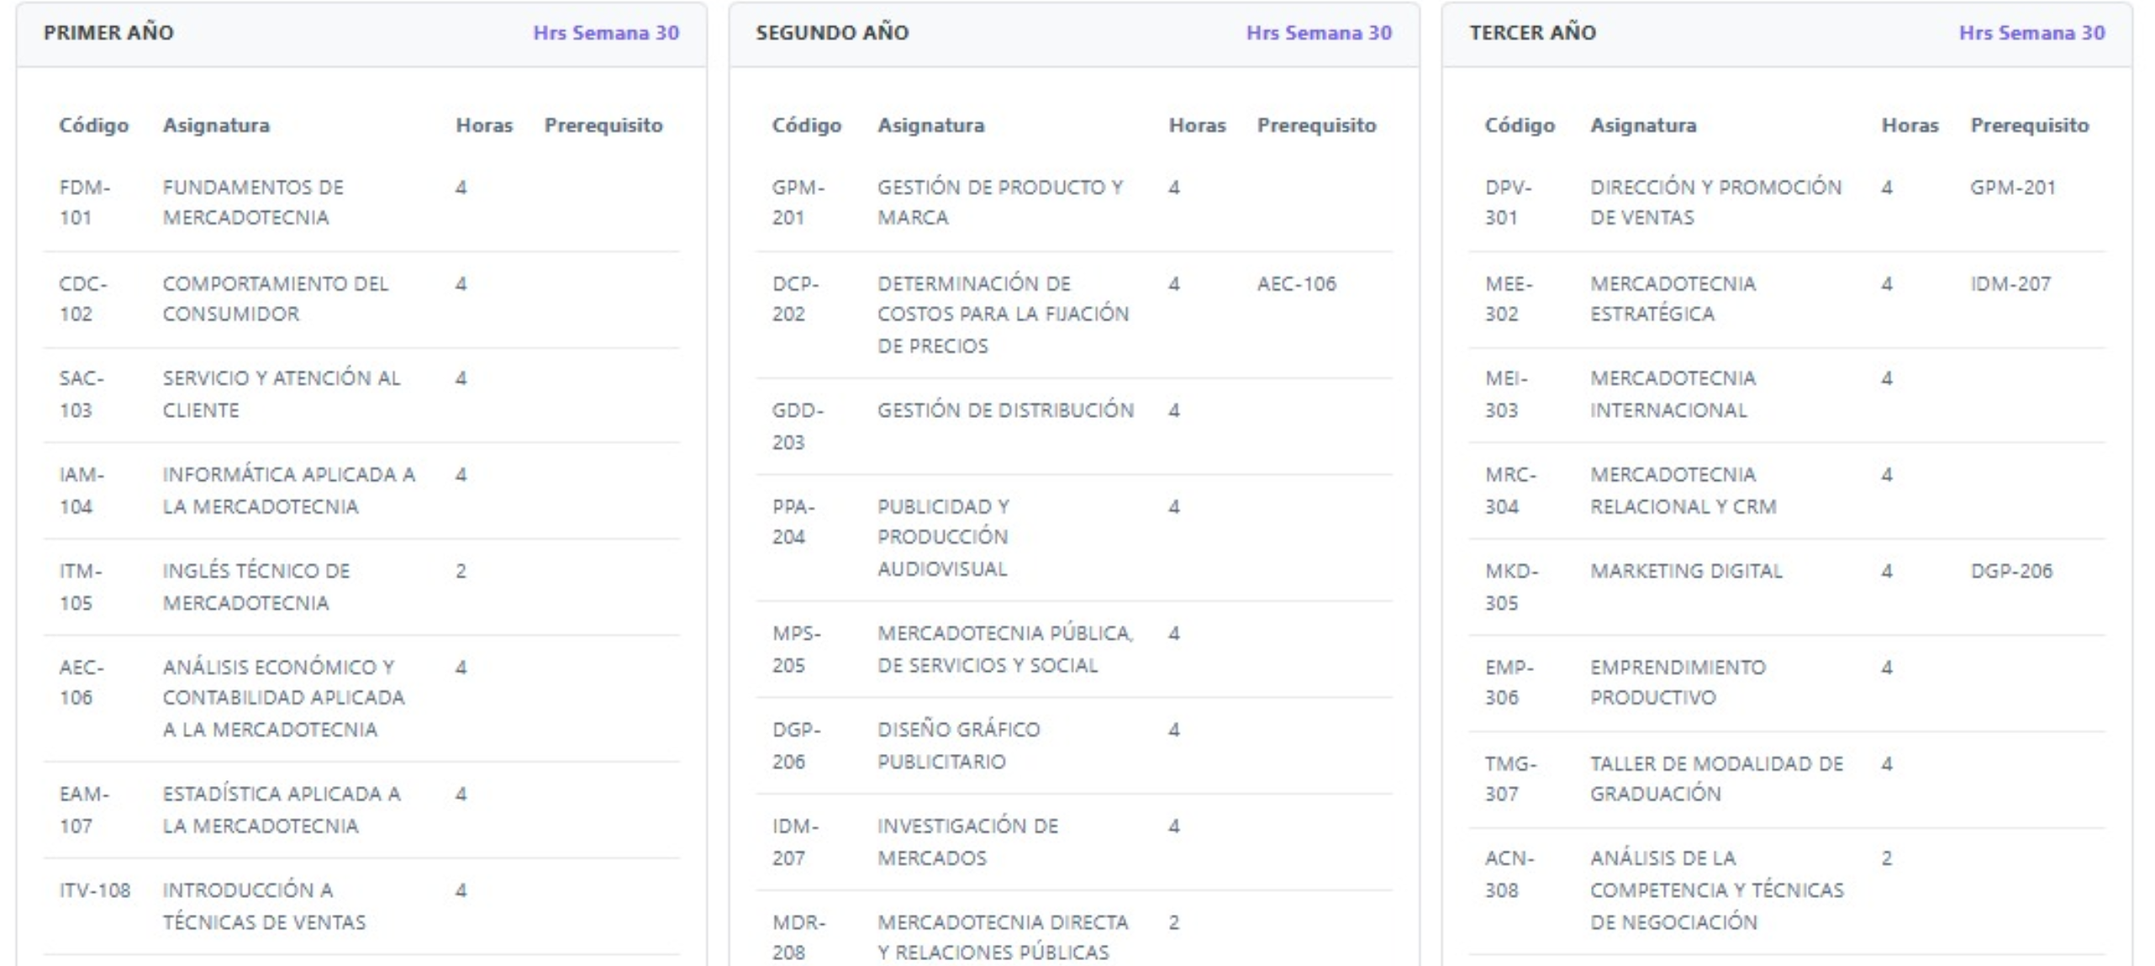This screenshot has width=2155, height=966.
Task: Click the Prerequisito column header in Tercer Año
Action: [x=2029, y=125]
